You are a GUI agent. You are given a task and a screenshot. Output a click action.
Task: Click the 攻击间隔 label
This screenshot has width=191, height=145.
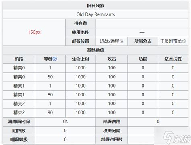click(x=112, y=131)
